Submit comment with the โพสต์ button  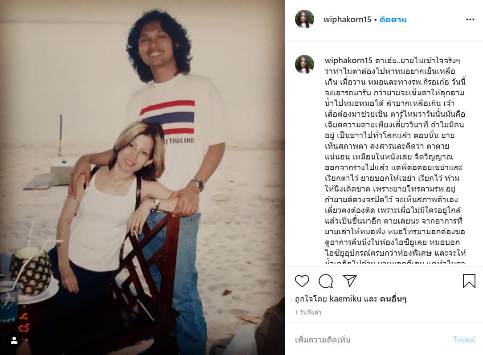464,340
